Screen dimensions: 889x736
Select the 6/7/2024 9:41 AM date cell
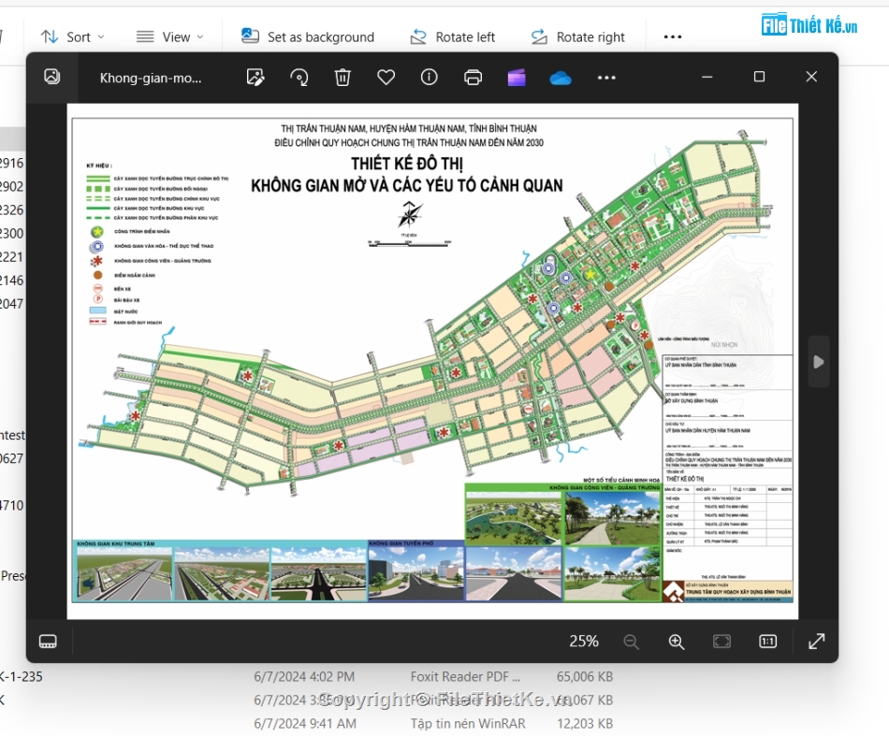(305, 724)
